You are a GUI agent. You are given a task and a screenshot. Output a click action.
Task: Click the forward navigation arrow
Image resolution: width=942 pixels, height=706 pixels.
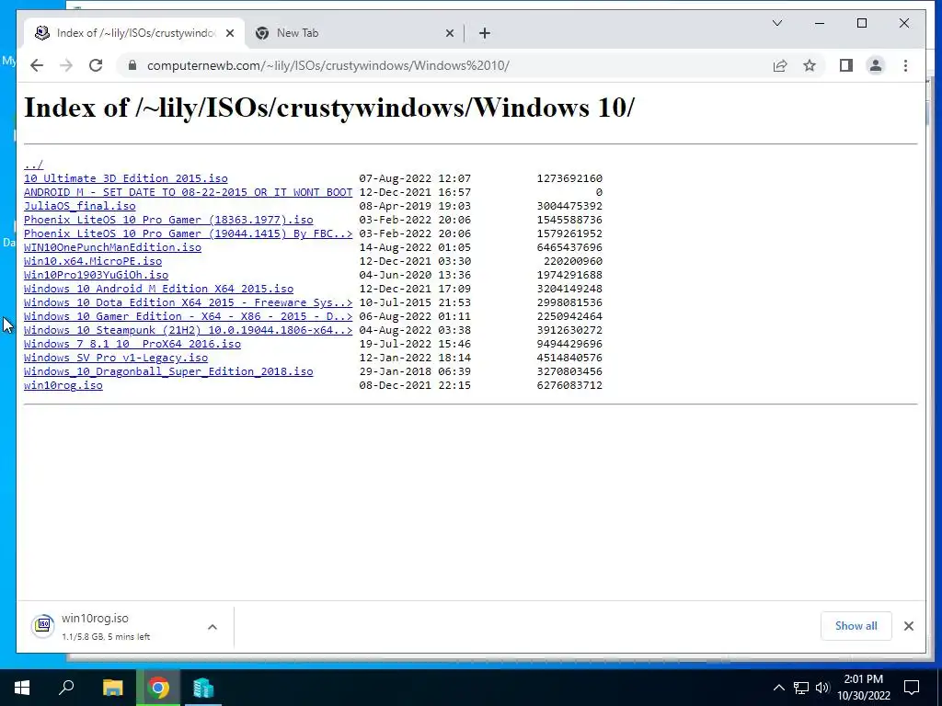pyautogui.click(x=66, y=65)
